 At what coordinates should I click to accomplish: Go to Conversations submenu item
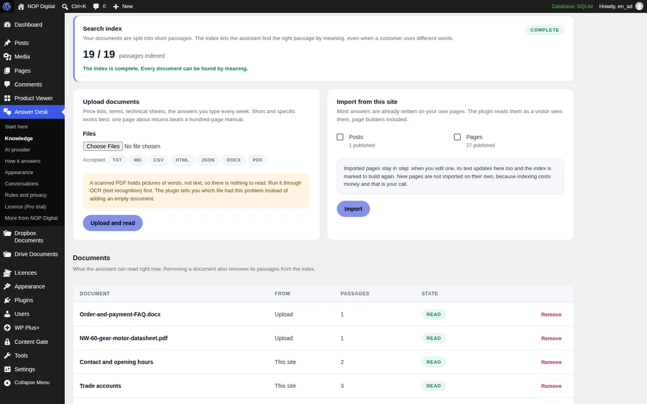click(x=22, y=184)
